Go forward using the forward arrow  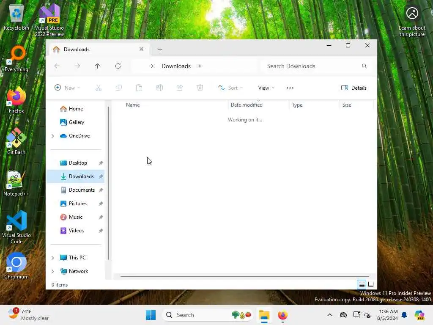point(77,66)
